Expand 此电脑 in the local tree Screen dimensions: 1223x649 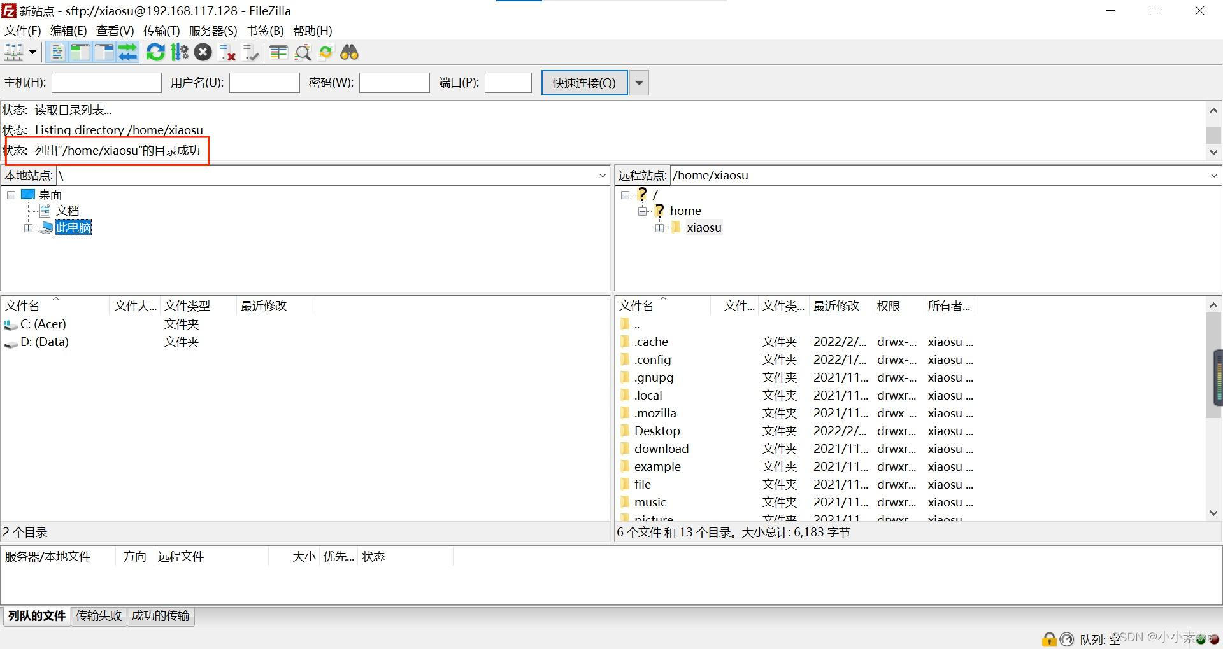pyautogui.click(x=29, y=227)
